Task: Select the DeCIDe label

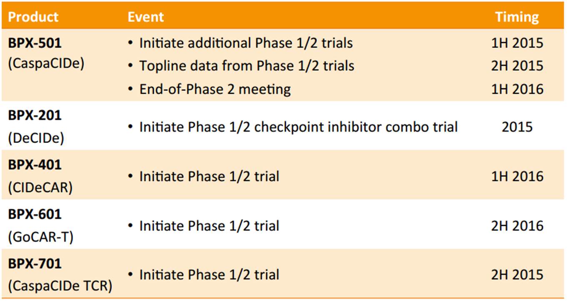Action: 36,138
